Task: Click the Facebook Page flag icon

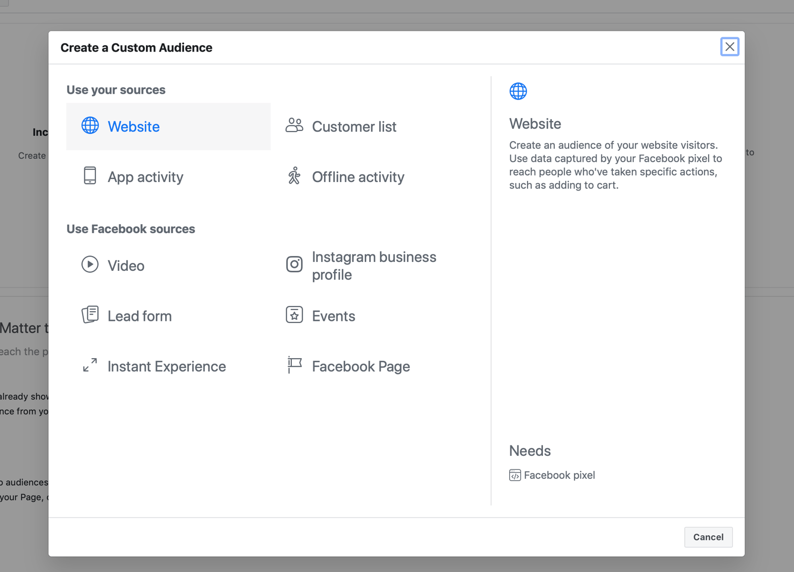Action: [x=294, y=365]
